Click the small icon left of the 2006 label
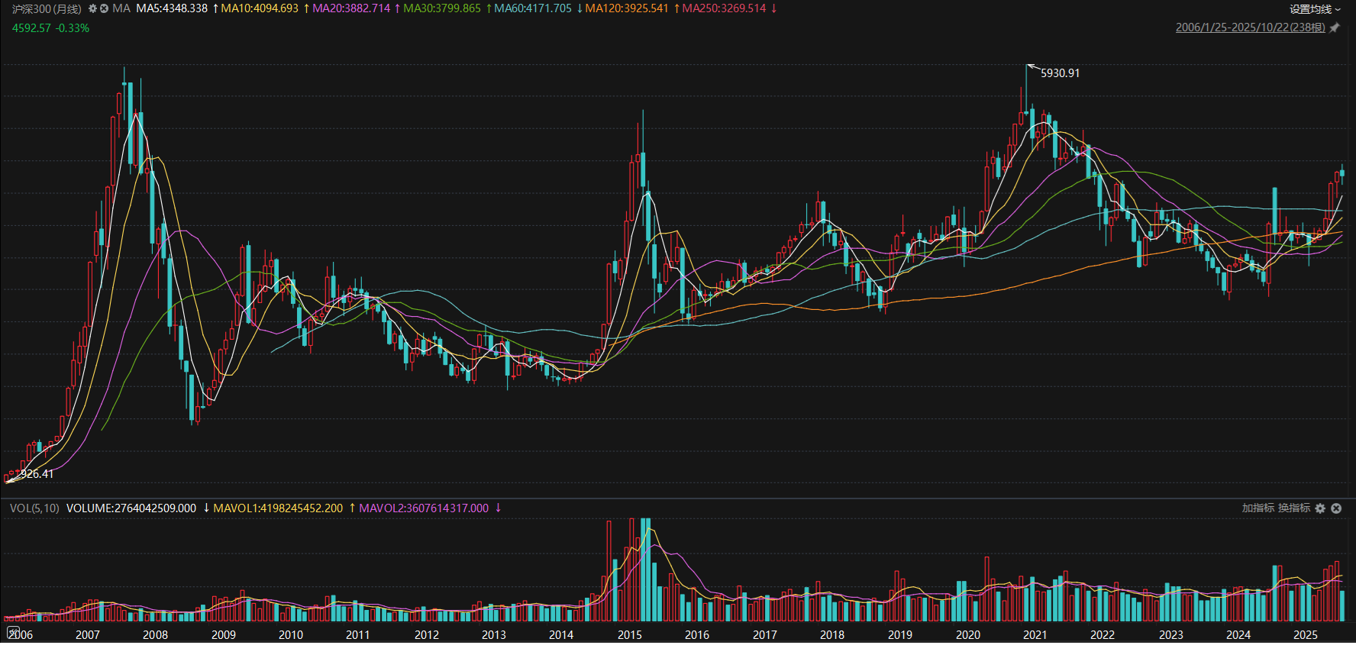Screen dimensions: 1356x671 click(x=12, y=632)
